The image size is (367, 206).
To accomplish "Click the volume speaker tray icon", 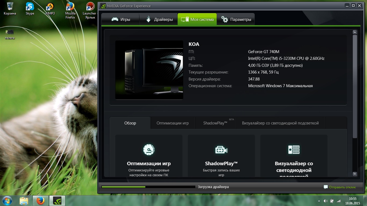I will (x=326, y=201).
